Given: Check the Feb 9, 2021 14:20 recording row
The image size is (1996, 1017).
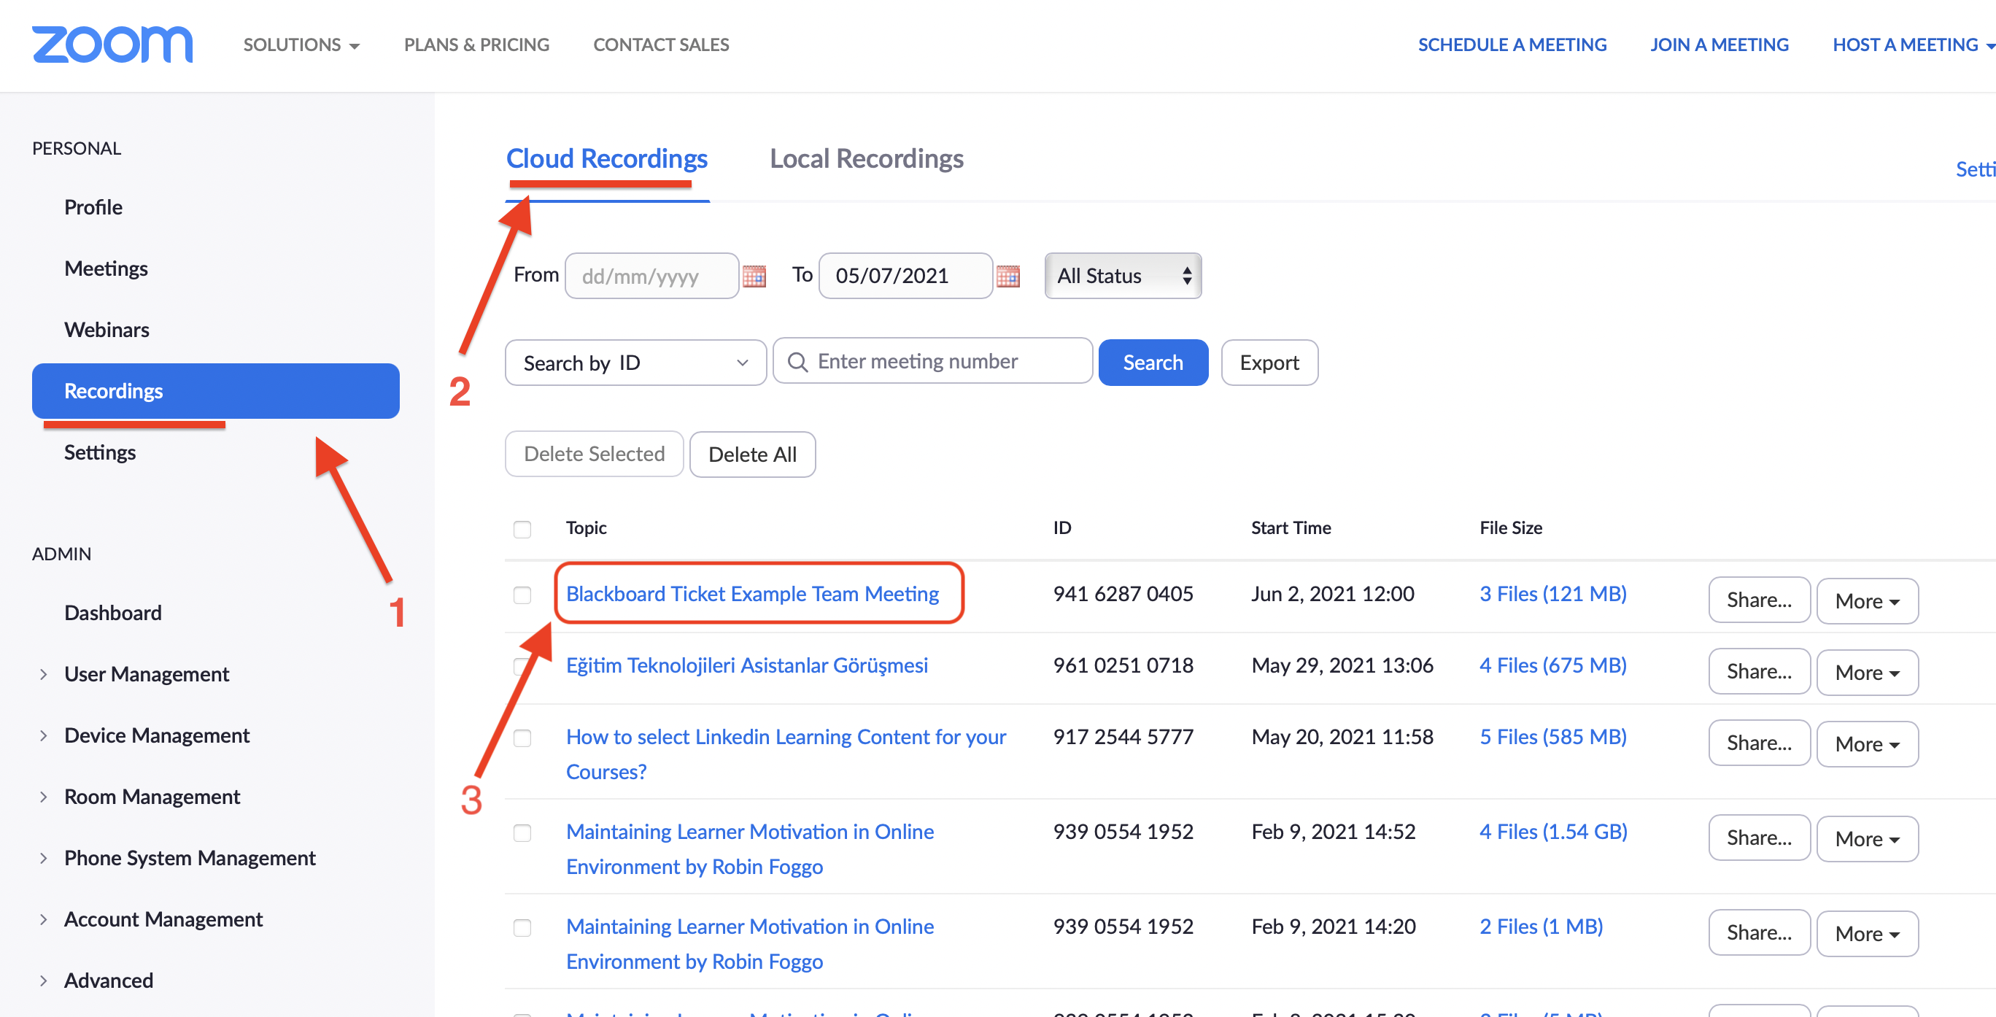Looking at the screenshot, I should pos(522,928).
